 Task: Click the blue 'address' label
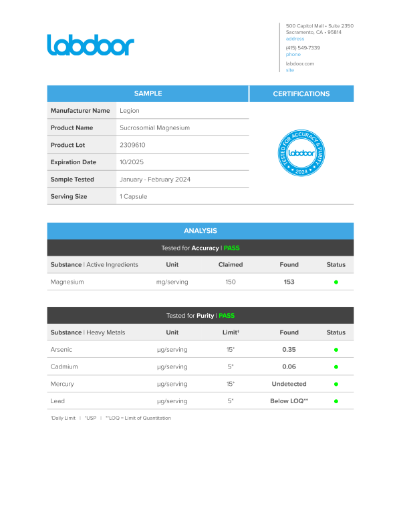295,39
